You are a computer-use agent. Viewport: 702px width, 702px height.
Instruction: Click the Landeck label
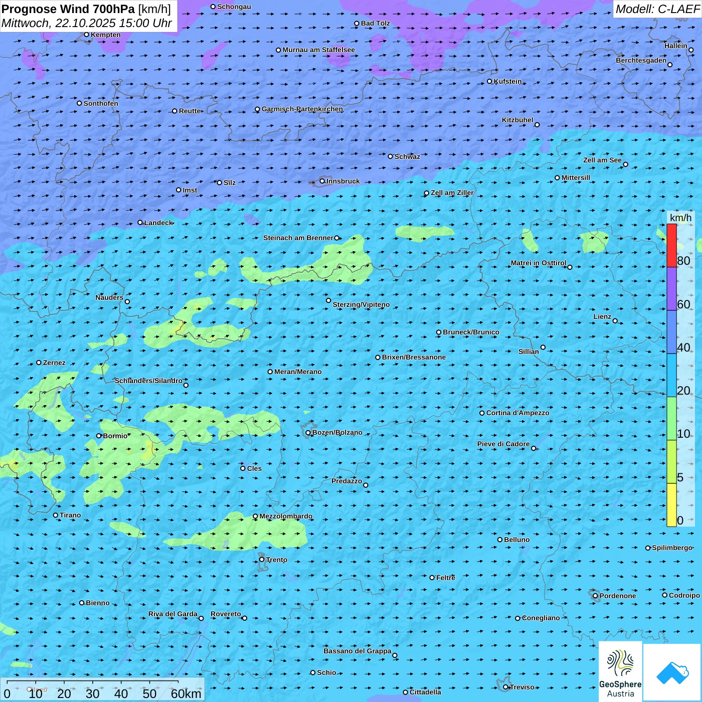coord(158,223)
